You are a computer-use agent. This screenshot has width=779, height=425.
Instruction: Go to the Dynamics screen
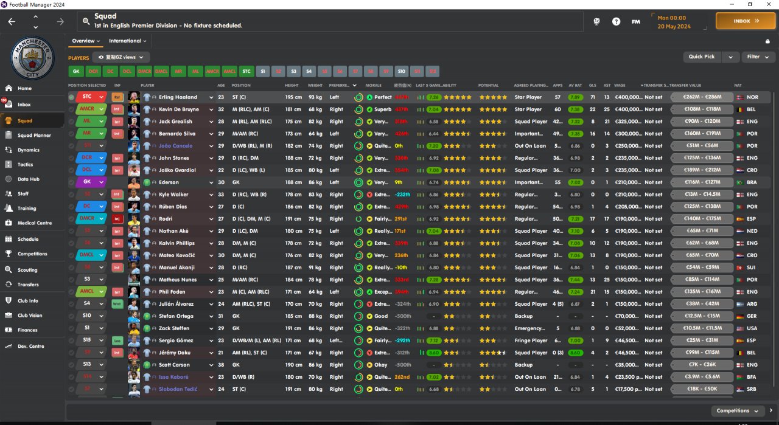click(x=29, y=150)
